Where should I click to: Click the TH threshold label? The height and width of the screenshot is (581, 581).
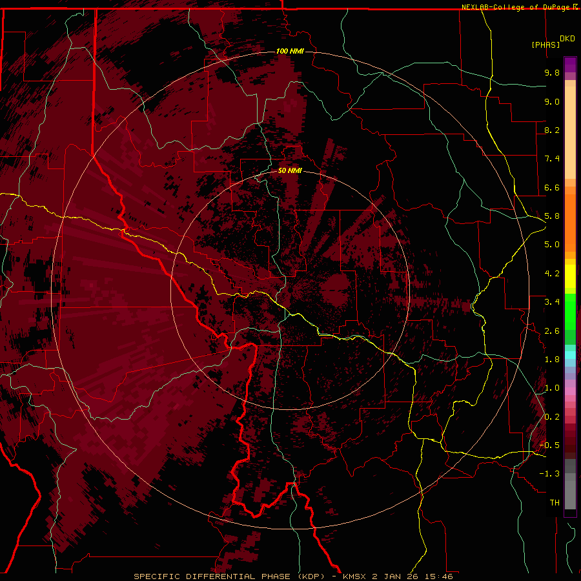555,503
